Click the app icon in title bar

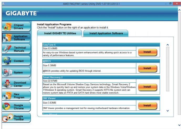tap(3, 4)
